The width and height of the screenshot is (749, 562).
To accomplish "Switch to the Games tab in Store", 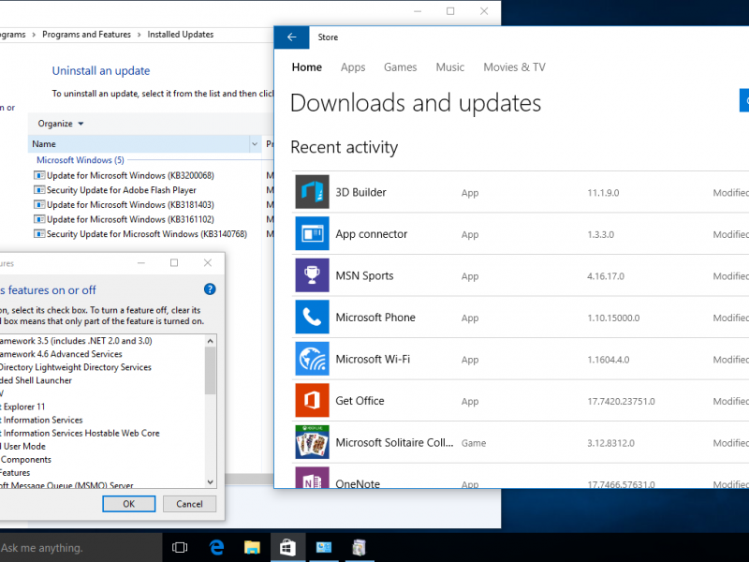I will pyautogui.click(x=401, y=67).
